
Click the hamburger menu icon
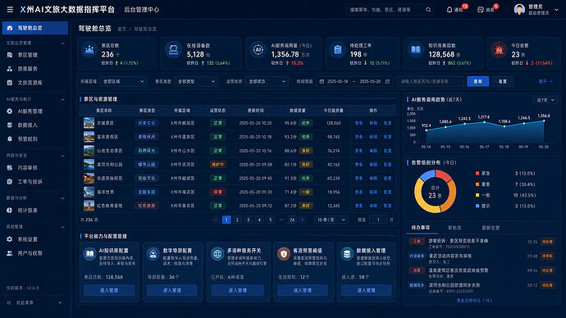pos(10,9)
